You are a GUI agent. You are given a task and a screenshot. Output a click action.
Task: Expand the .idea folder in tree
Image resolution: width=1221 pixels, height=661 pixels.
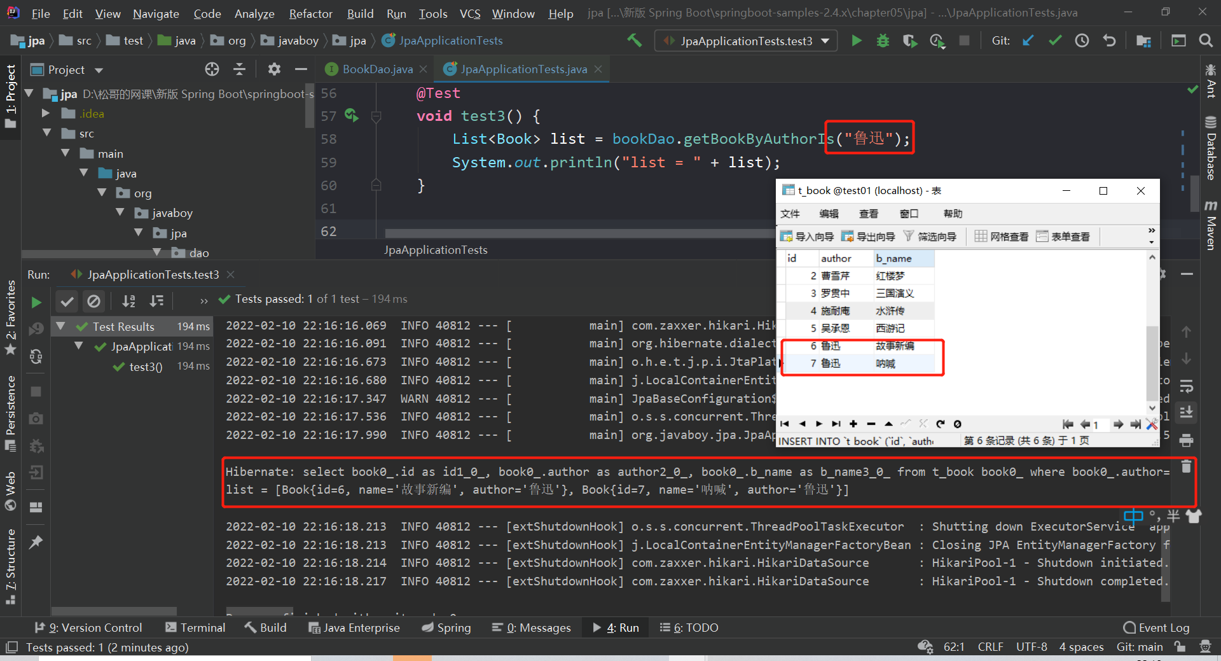46,113
